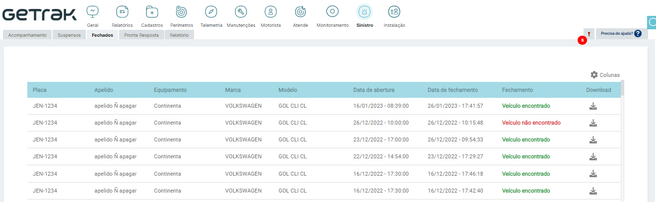Click the red Veículo não encontrado status
Image resolution: width=656 pixels, height=202 pixels.
click(531, 123)
